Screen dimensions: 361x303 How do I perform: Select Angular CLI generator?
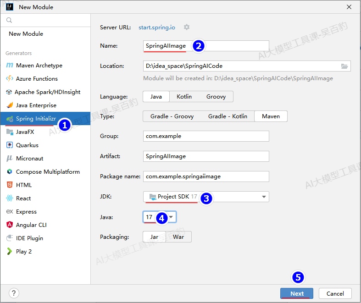click(x=45, y=225)
